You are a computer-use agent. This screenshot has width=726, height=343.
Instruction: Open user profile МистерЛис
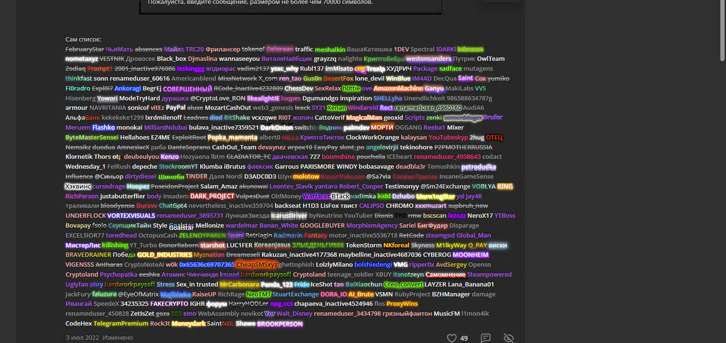pos(83,245)
